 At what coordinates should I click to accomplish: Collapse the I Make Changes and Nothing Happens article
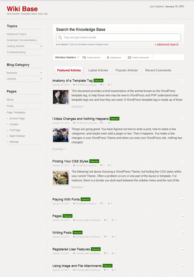tap(183, 119)
